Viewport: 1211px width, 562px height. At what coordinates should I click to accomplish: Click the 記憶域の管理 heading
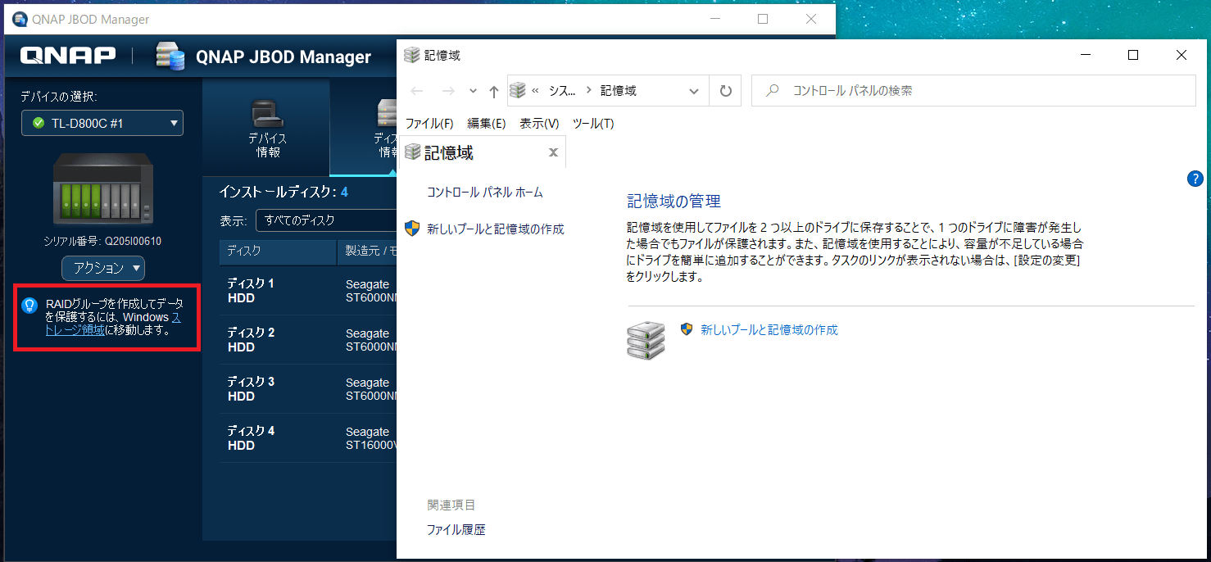point(674,202)
